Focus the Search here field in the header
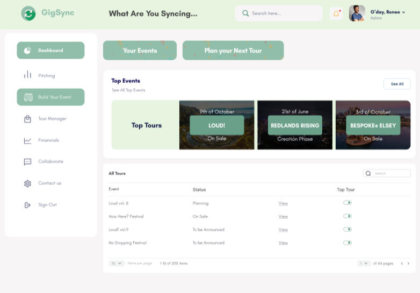The image size is (420, 293). 279,13
